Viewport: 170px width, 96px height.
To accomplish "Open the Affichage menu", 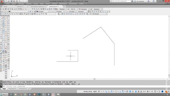I will [21, 4].
